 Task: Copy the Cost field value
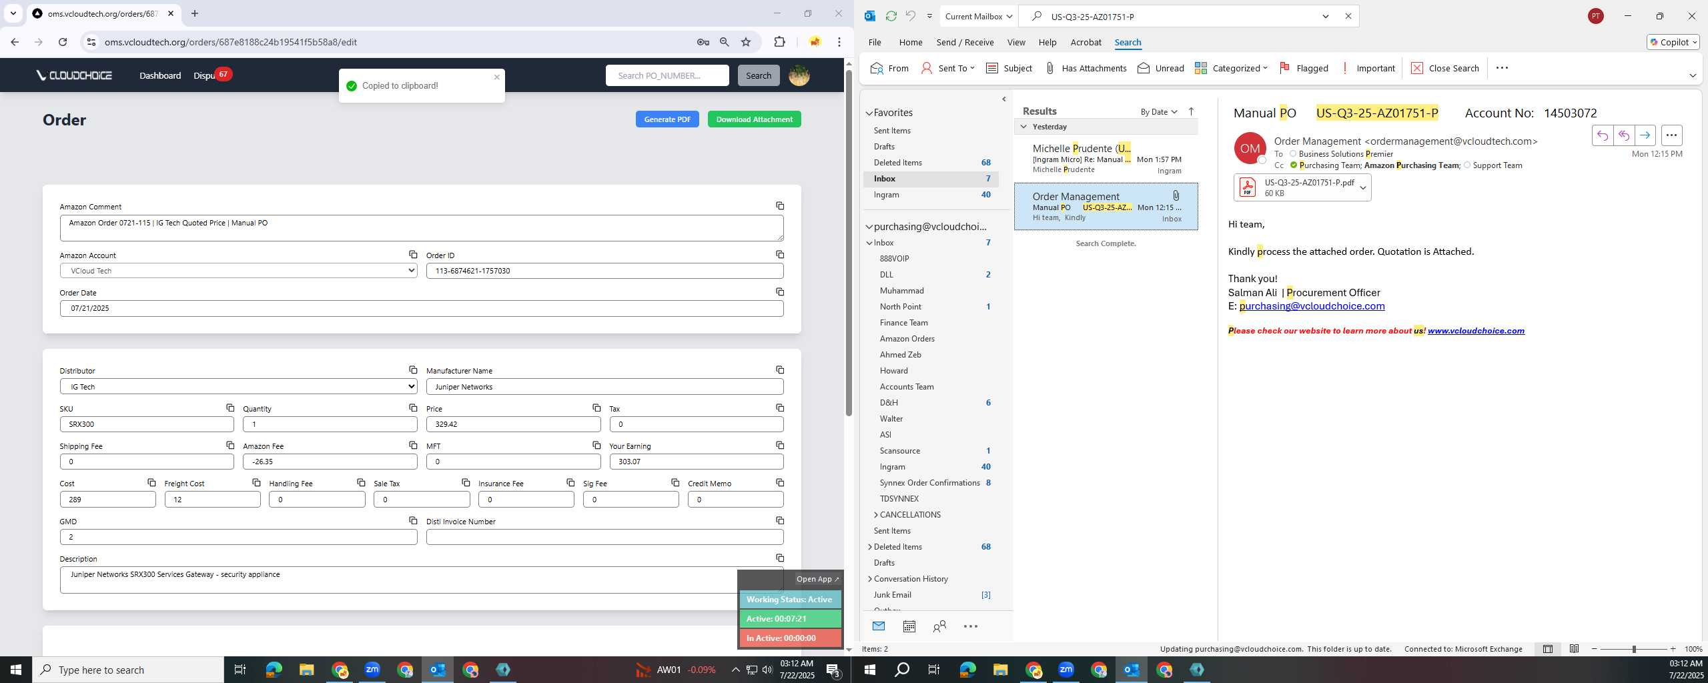151,482
